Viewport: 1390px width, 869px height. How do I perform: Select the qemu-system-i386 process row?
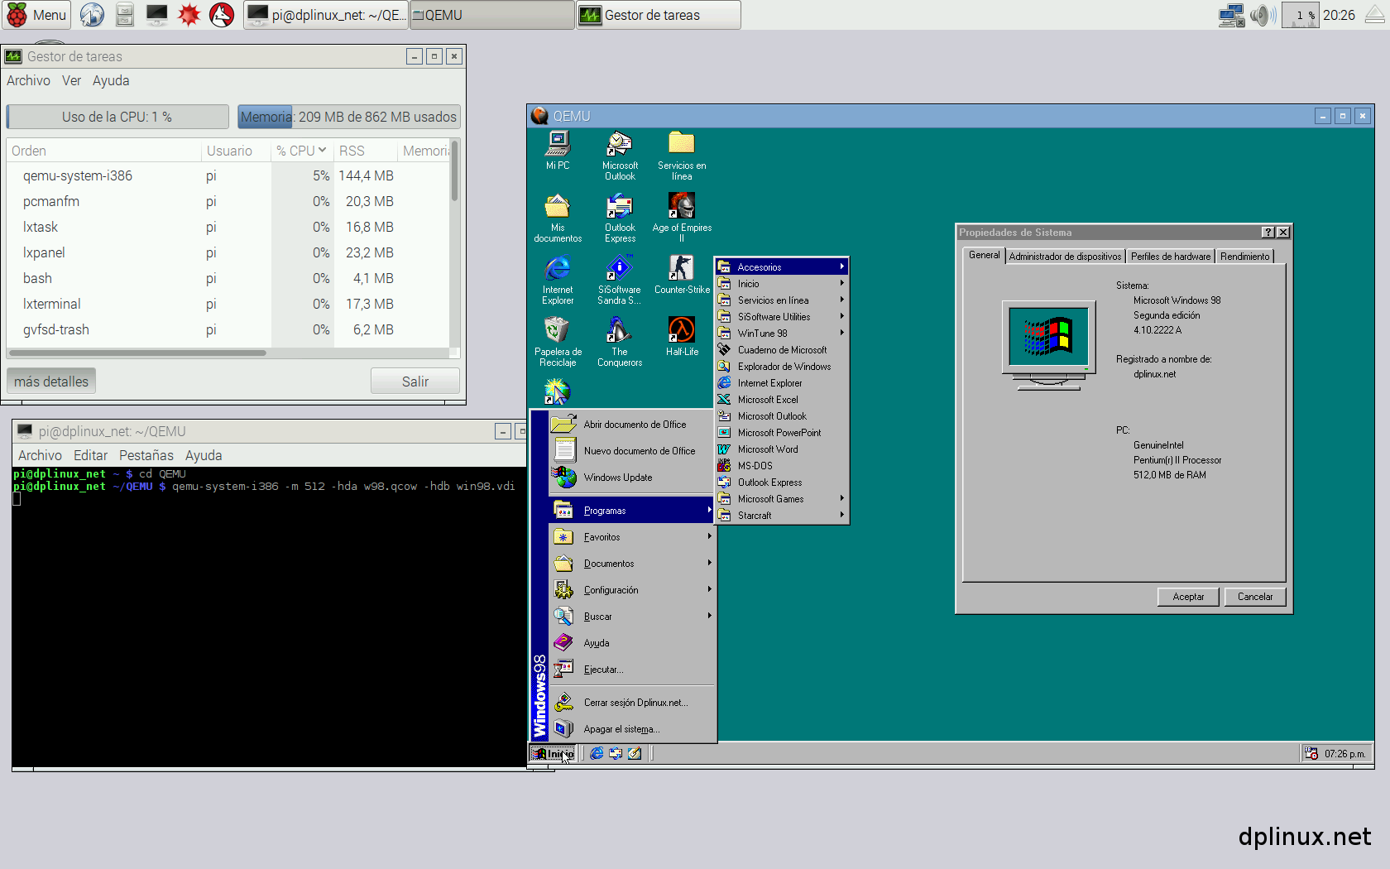(x=228, y=175)
